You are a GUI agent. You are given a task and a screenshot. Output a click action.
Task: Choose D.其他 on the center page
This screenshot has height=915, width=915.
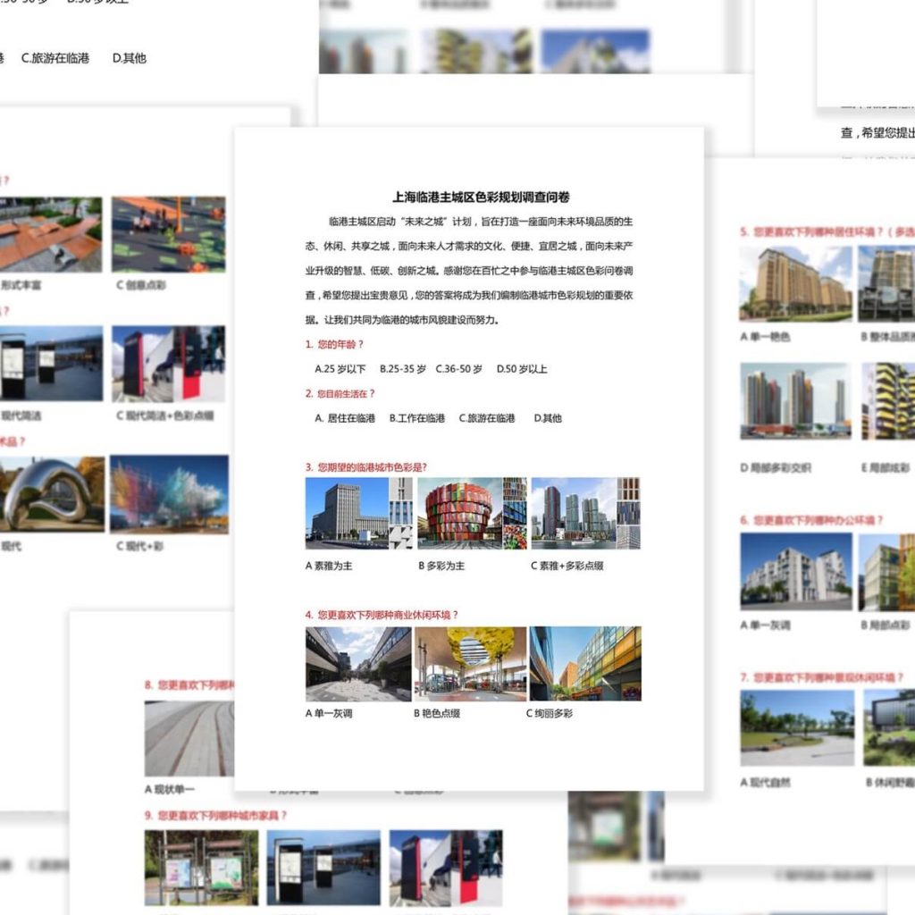pyautogui.click(x=548, y=418)
